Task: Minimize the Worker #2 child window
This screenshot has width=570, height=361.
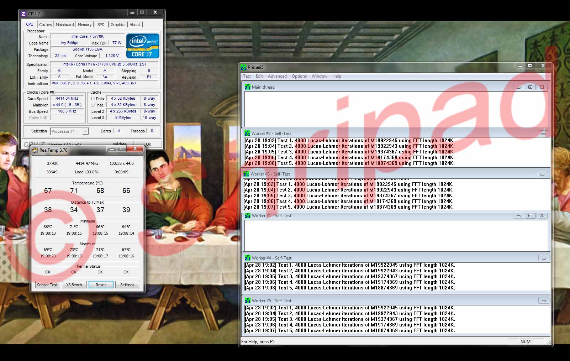Action: (543, 134)
